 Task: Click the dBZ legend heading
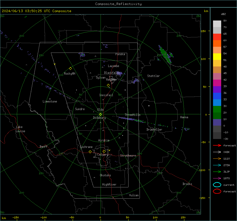[223, 14]
